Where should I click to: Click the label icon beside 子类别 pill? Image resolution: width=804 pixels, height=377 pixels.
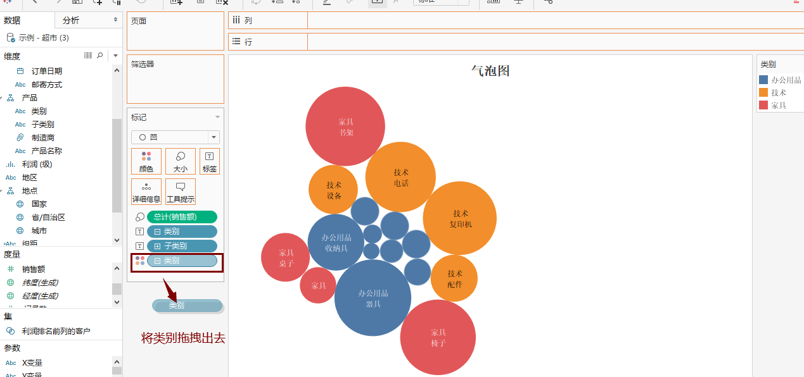[x=140, y=246]
